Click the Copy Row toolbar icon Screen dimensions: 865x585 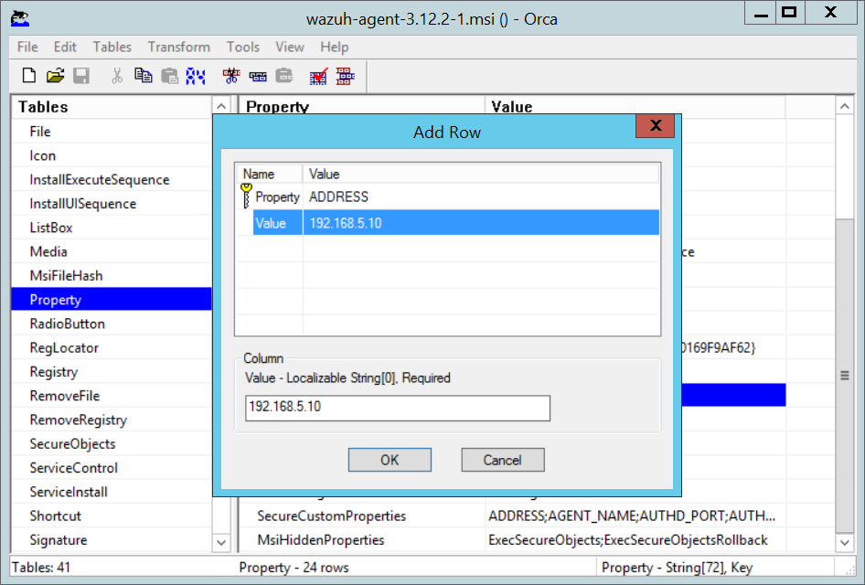coord(258,76)
